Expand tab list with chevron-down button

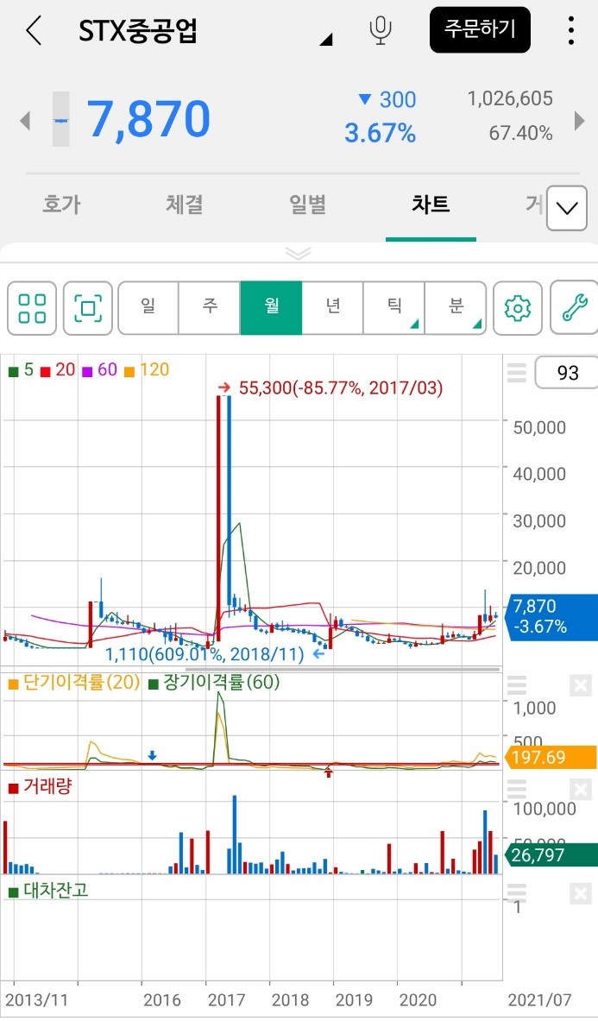[x=567, y=208]
